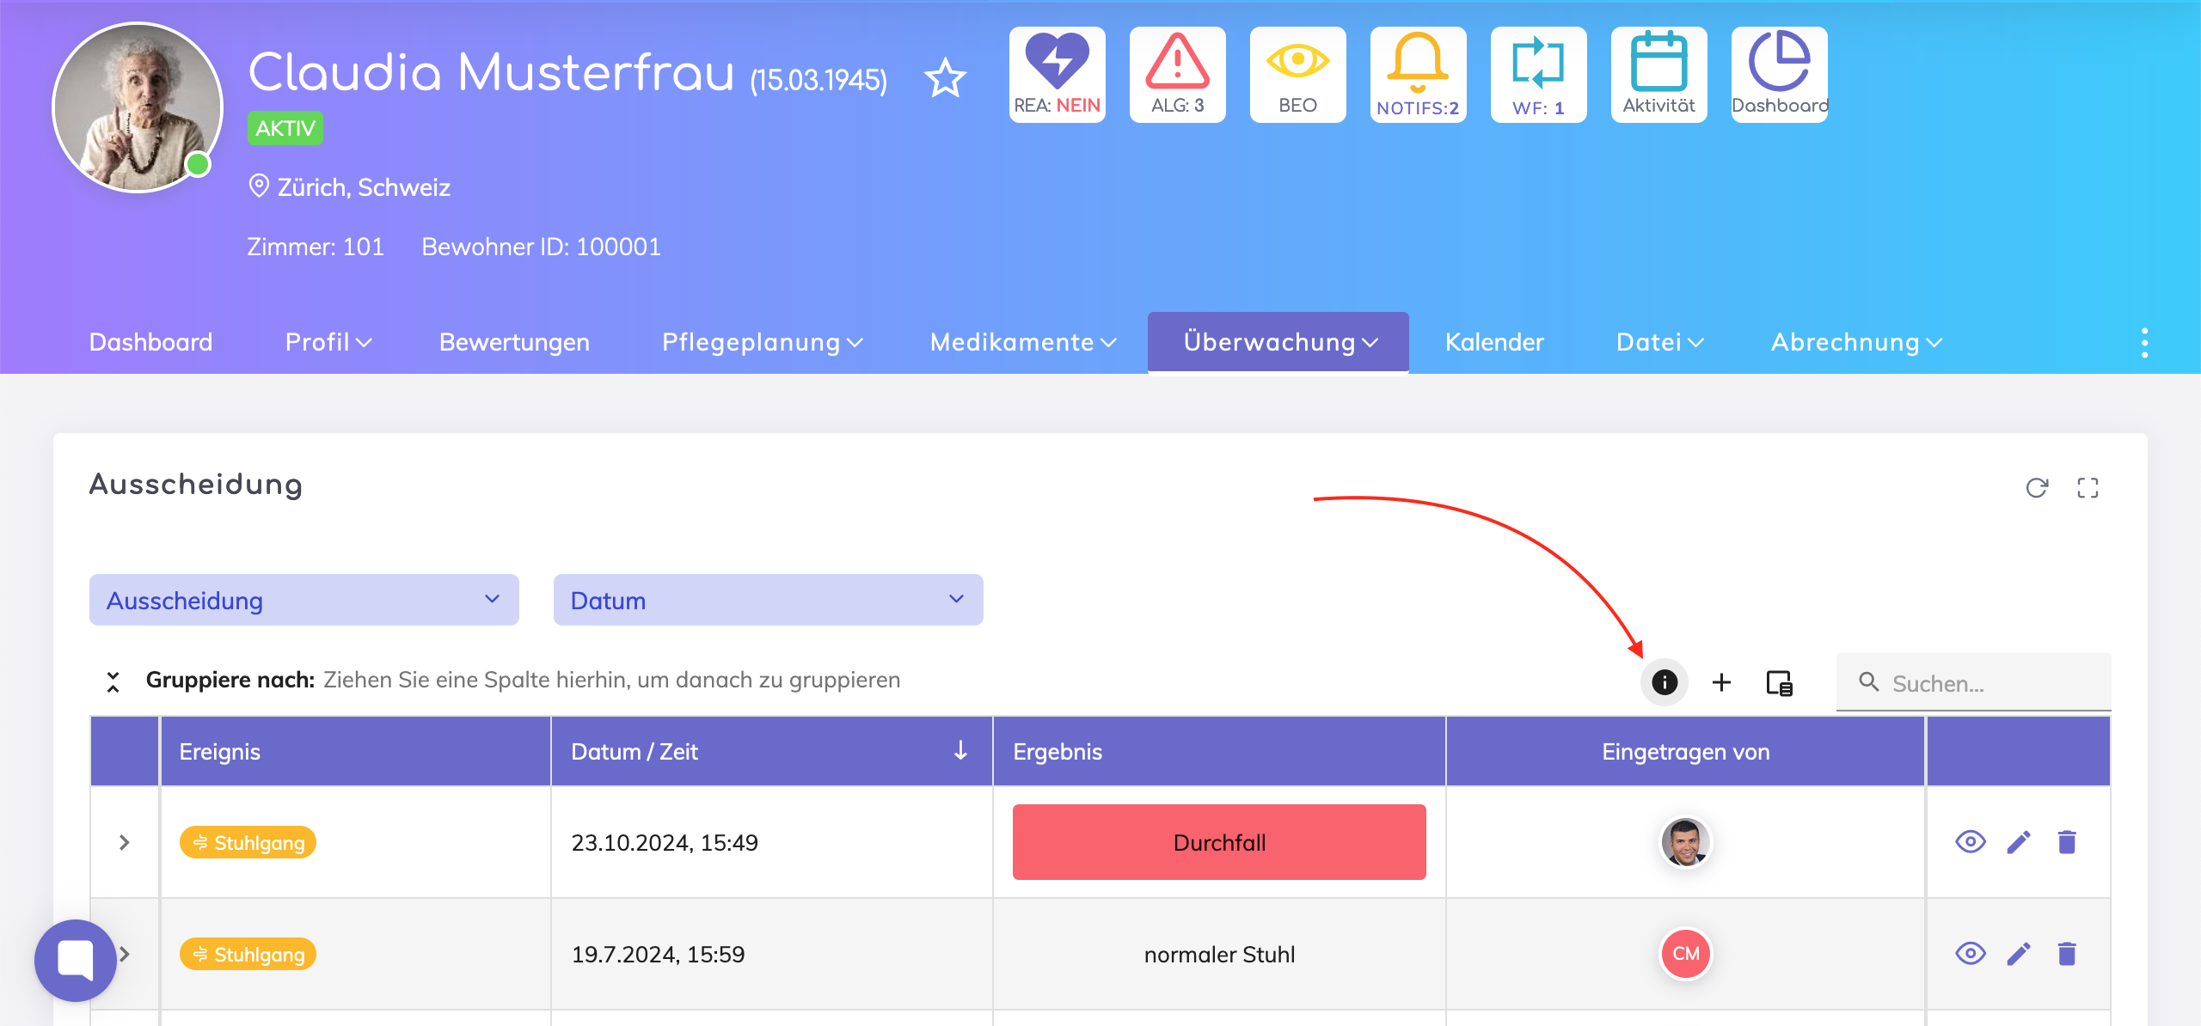
Task: Edit the 19.7.2024 Stuhlgang entry
Action: point(2019,954)
